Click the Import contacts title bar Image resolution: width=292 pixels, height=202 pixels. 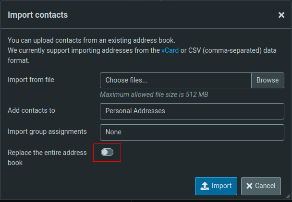[120, 15]
